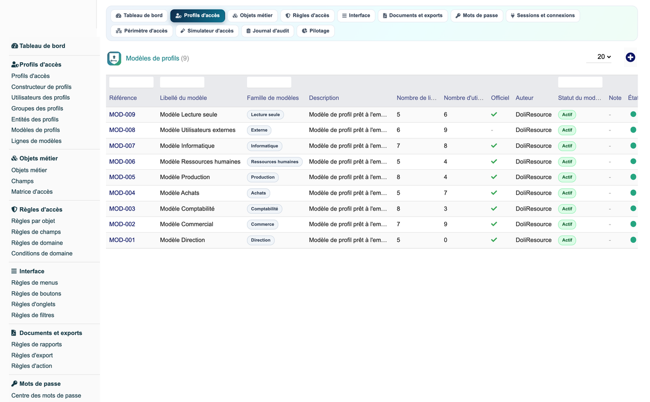
Task: Click the official checkmark in MOD-004 row
Action: coord(494,193)
